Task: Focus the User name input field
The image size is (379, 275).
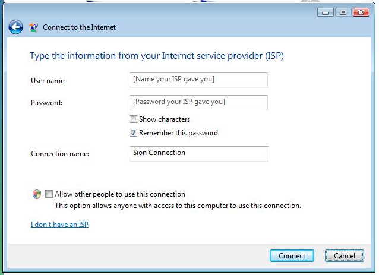Action: (x=198, y=80)
